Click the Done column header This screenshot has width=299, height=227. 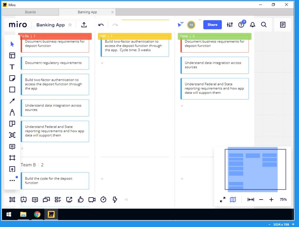click(215, 36)
